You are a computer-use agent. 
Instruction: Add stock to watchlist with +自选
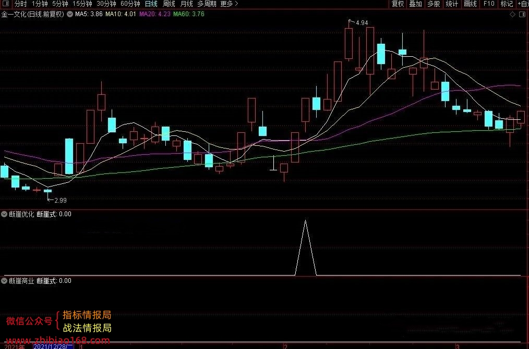(523, 4)
